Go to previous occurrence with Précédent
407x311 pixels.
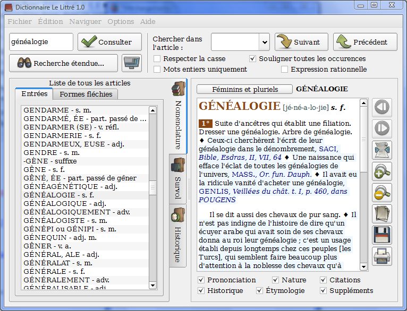pos(365,42)
